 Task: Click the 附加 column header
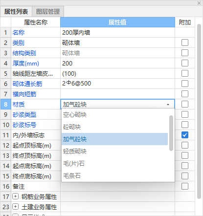(x=185, y=22)
